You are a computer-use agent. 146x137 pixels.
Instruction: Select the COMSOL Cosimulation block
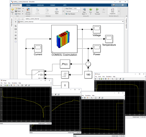64,39
